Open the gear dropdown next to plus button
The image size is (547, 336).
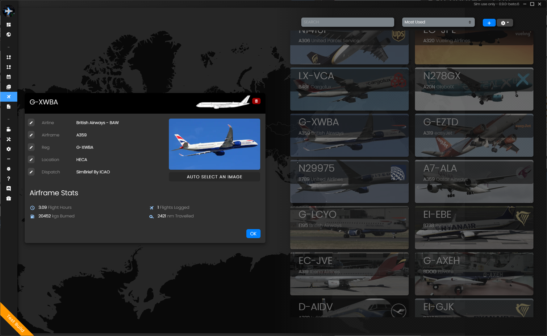tap(505, 23)
